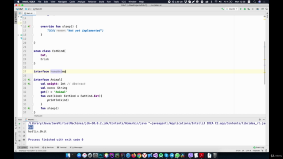
Task: Open the Services tool window tab
Action: tap(48, 148)
